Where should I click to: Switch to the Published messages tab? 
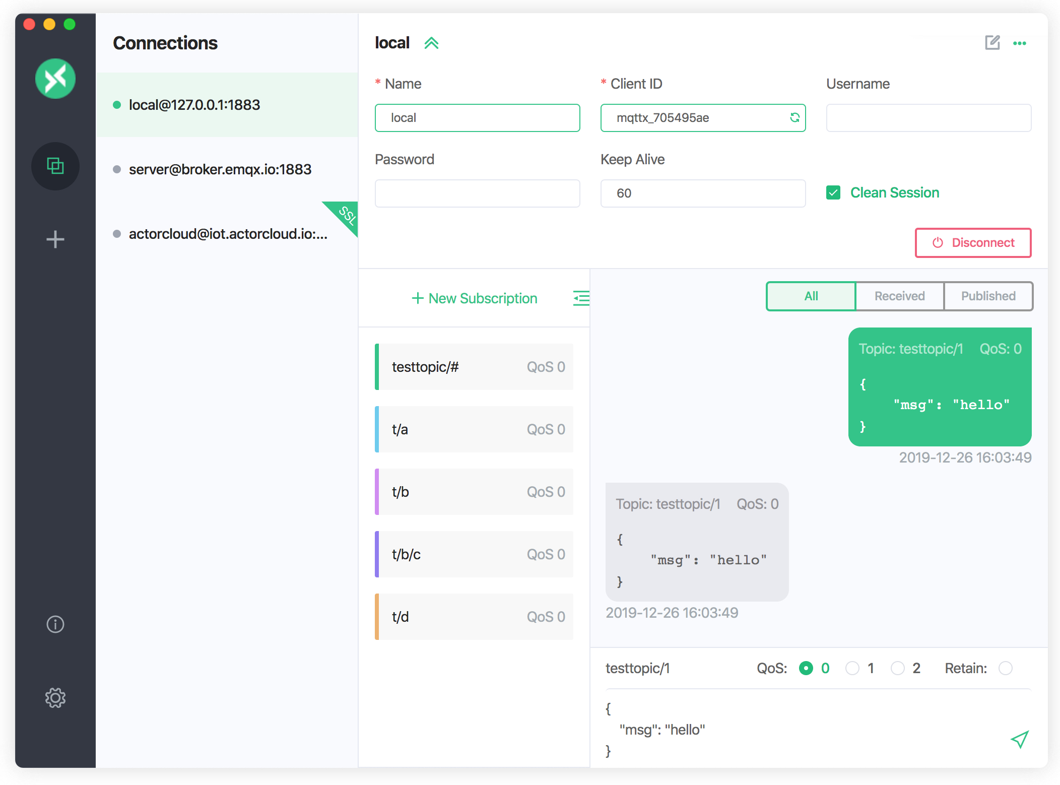[x=988, y=296]
